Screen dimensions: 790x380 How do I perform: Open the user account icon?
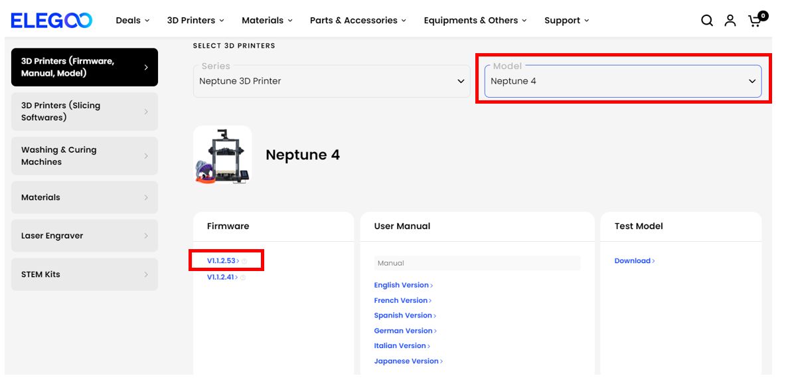730,21
